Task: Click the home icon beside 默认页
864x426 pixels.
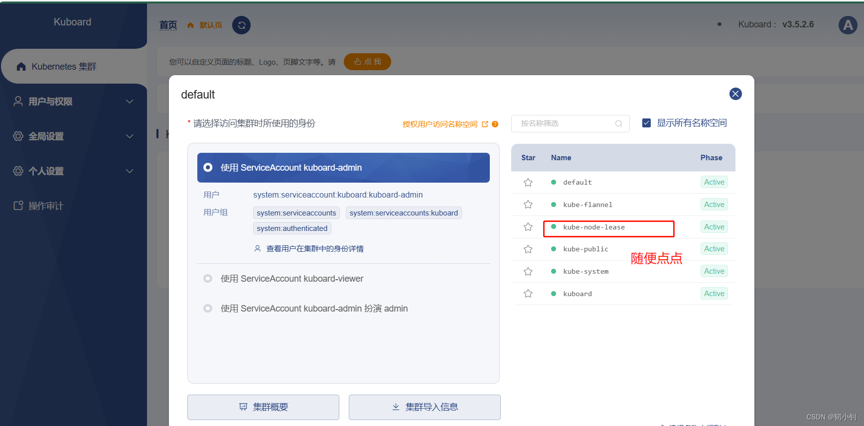Action: [x=190, y=25]
